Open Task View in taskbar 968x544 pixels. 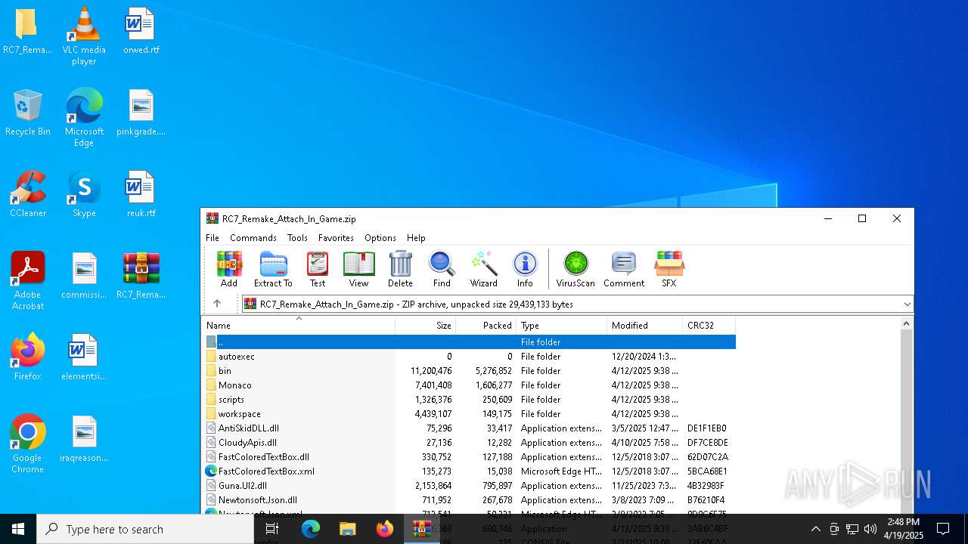pyautogui.click(x=272, y=529)
